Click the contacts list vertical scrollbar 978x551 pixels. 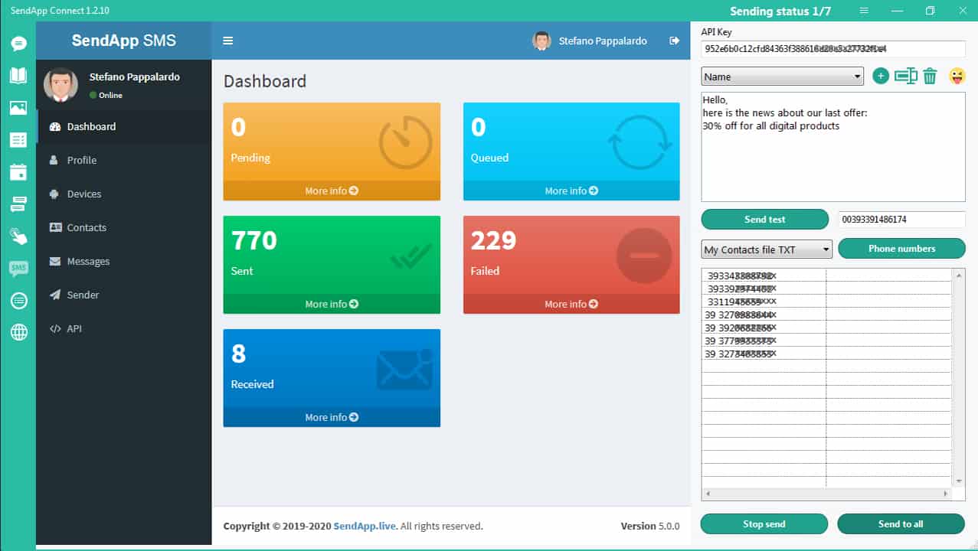click(x=959, y=375)
